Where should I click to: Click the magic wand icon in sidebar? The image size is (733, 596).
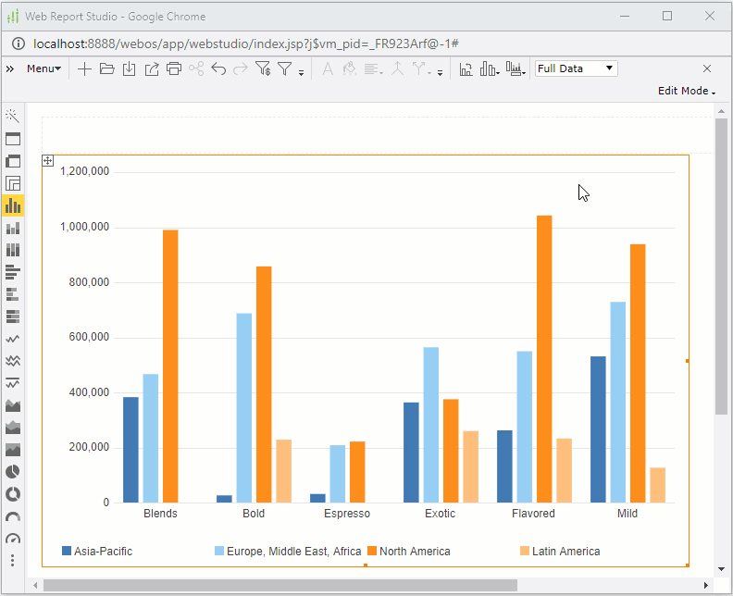(x=13, y=116)
